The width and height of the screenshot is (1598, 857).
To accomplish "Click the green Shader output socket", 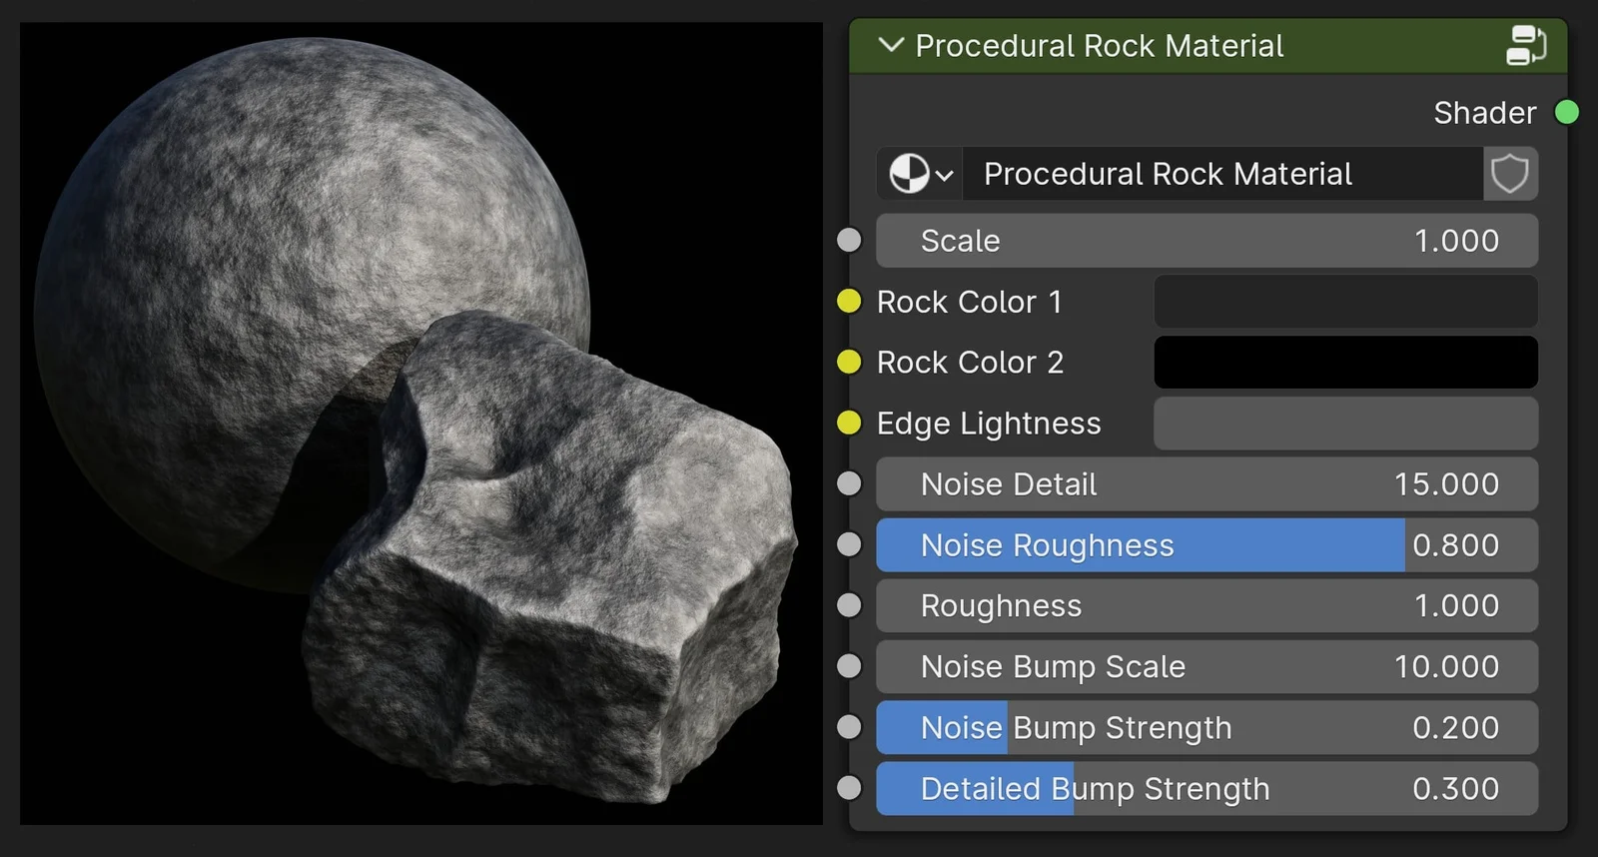I will (x=1566, y=113).
